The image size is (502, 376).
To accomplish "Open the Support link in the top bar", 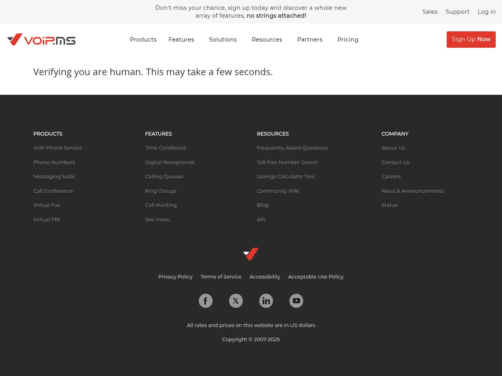I will click(457, 12).
